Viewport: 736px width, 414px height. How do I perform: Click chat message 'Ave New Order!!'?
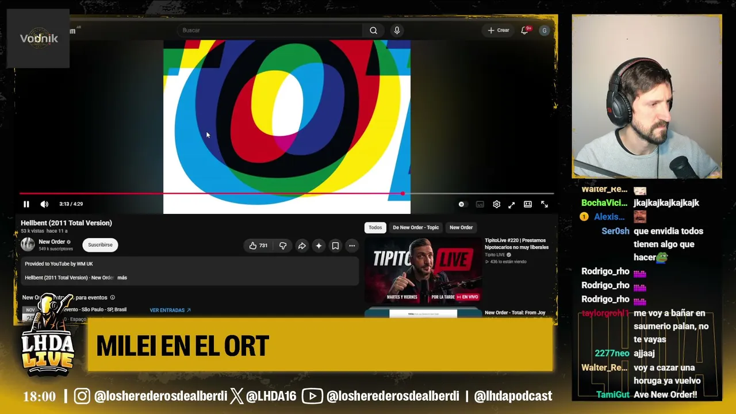[x=665, y=395]
